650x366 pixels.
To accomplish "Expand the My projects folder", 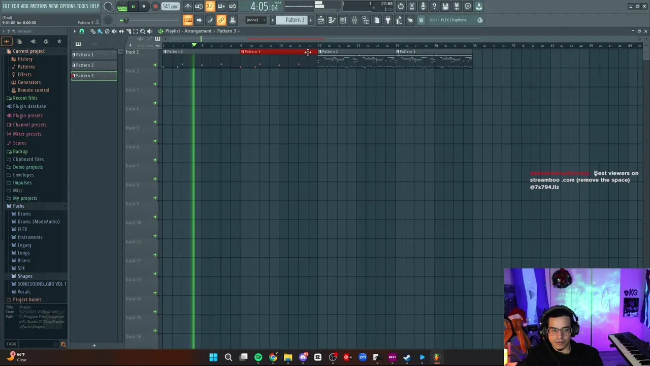I will pyautogui.click(x=25, y=198).
